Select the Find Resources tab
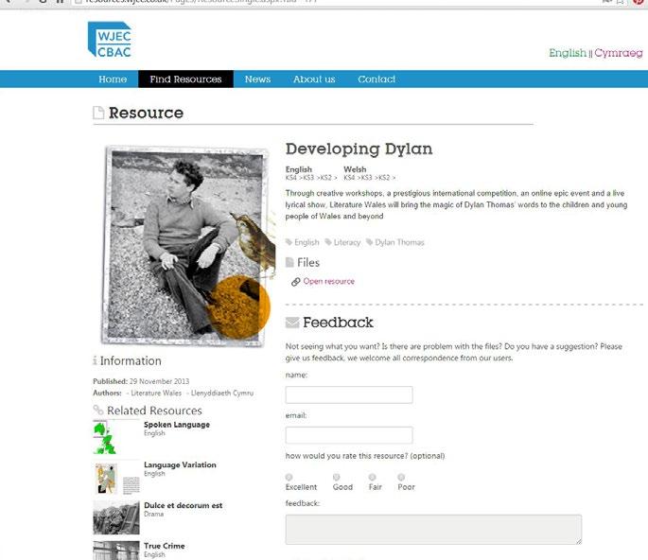The height and width of the screenshot is (560, 648). (185, 79)
